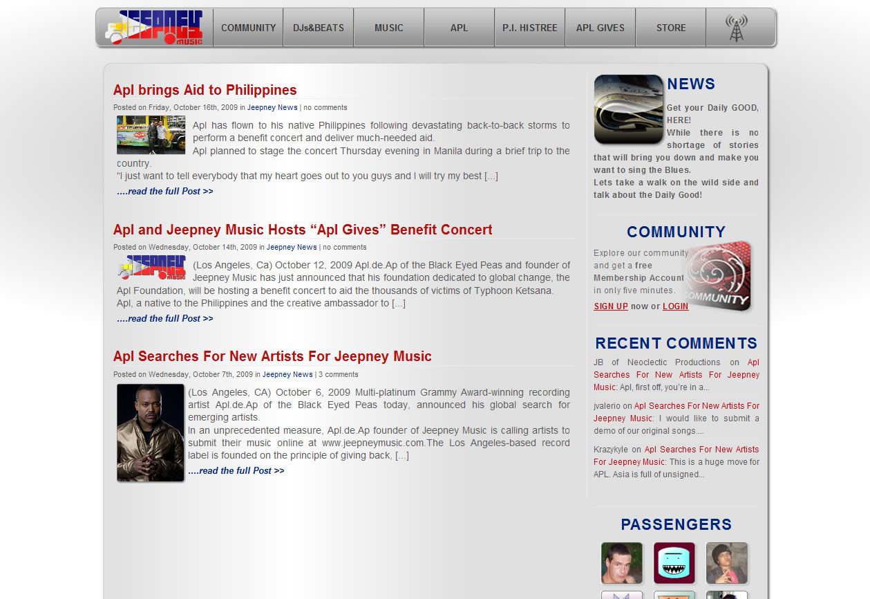Click the Jeepney Music logo in header

pyautogui.click(x=155, y=28)
